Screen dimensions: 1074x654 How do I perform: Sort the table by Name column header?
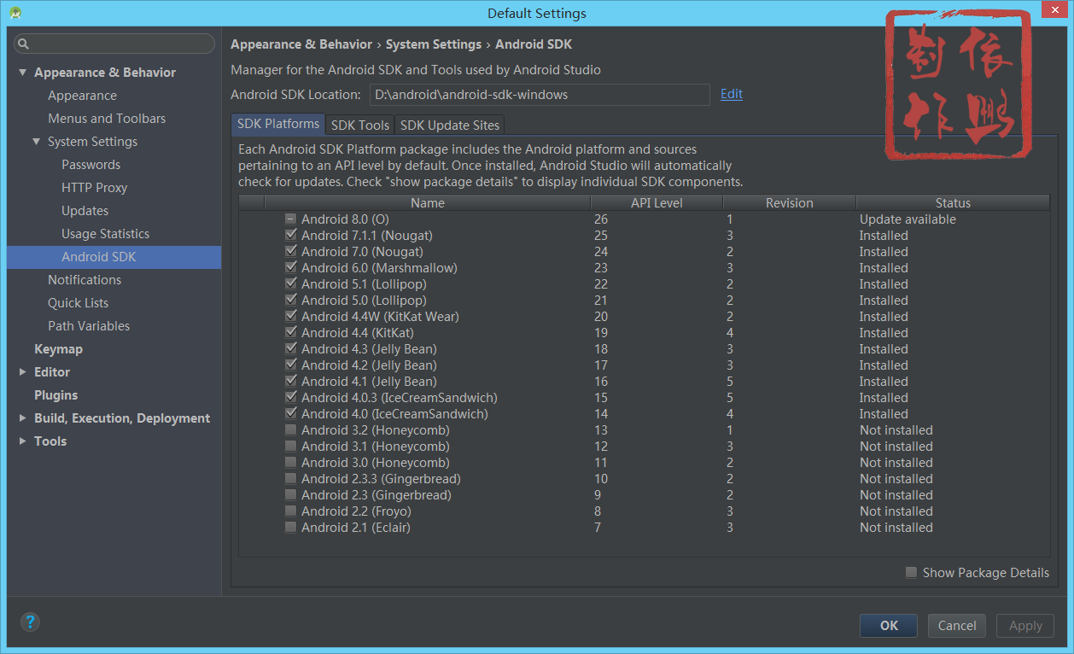click(x=428, y=203)
